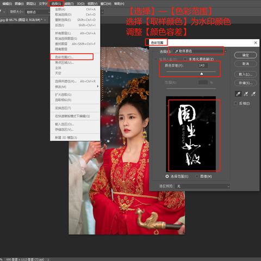
Task: Close the document tab showing 66.7%
Action: [x=45, y=20]
